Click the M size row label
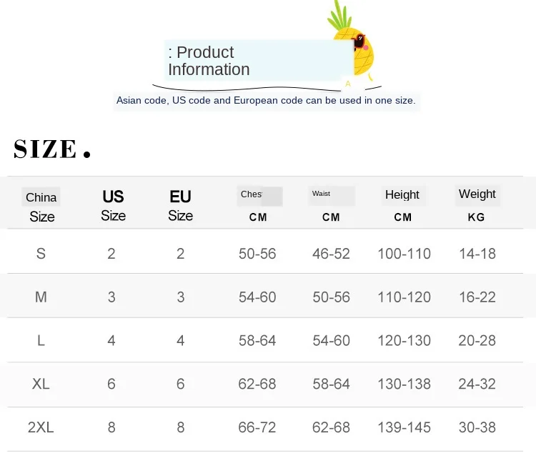Image resolution: width=536 pixels, height=461 pixels. [x=41, y=297]
